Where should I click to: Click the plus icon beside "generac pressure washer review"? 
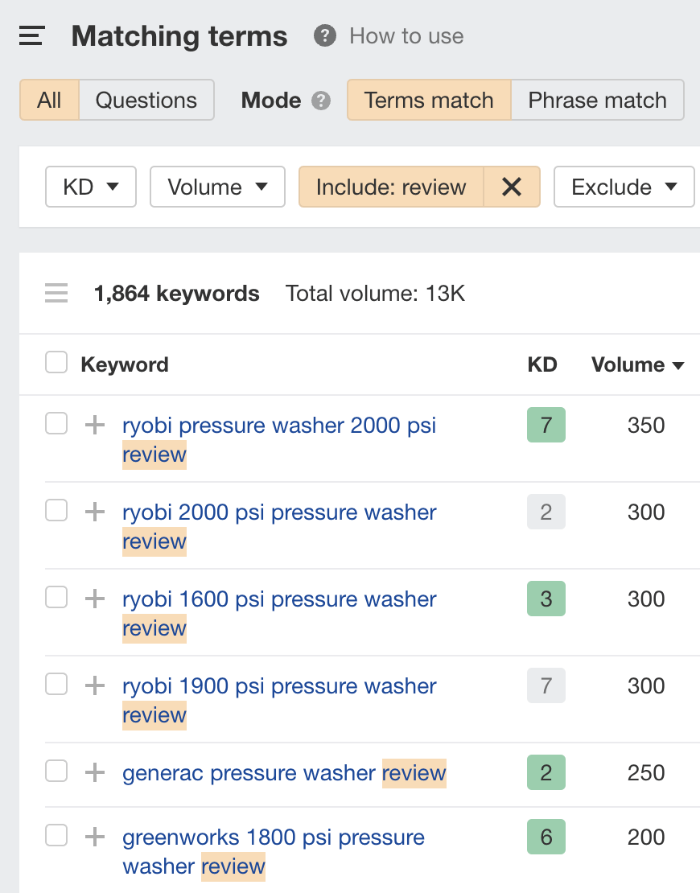point(94,772)
